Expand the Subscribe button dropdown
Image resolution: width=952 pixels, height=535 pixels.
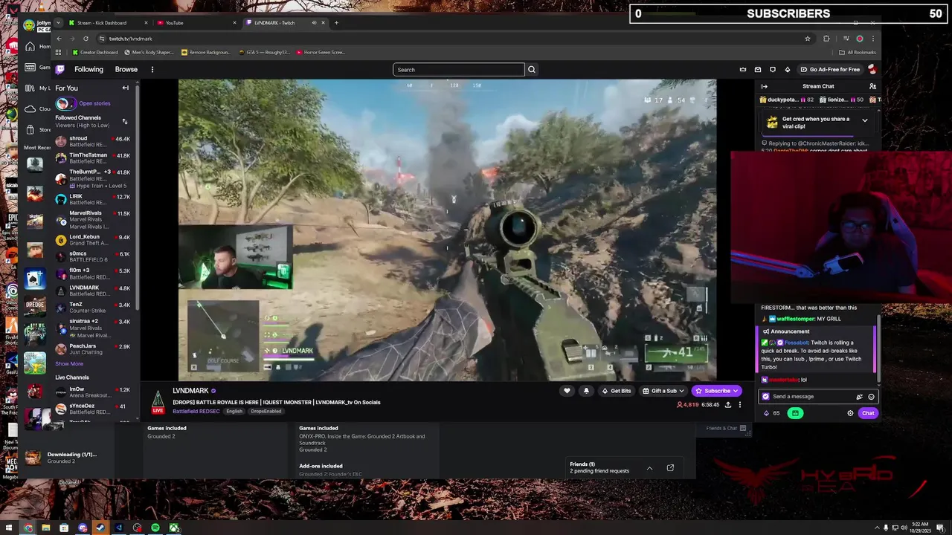pyautogui.click(x=736, y=391)
